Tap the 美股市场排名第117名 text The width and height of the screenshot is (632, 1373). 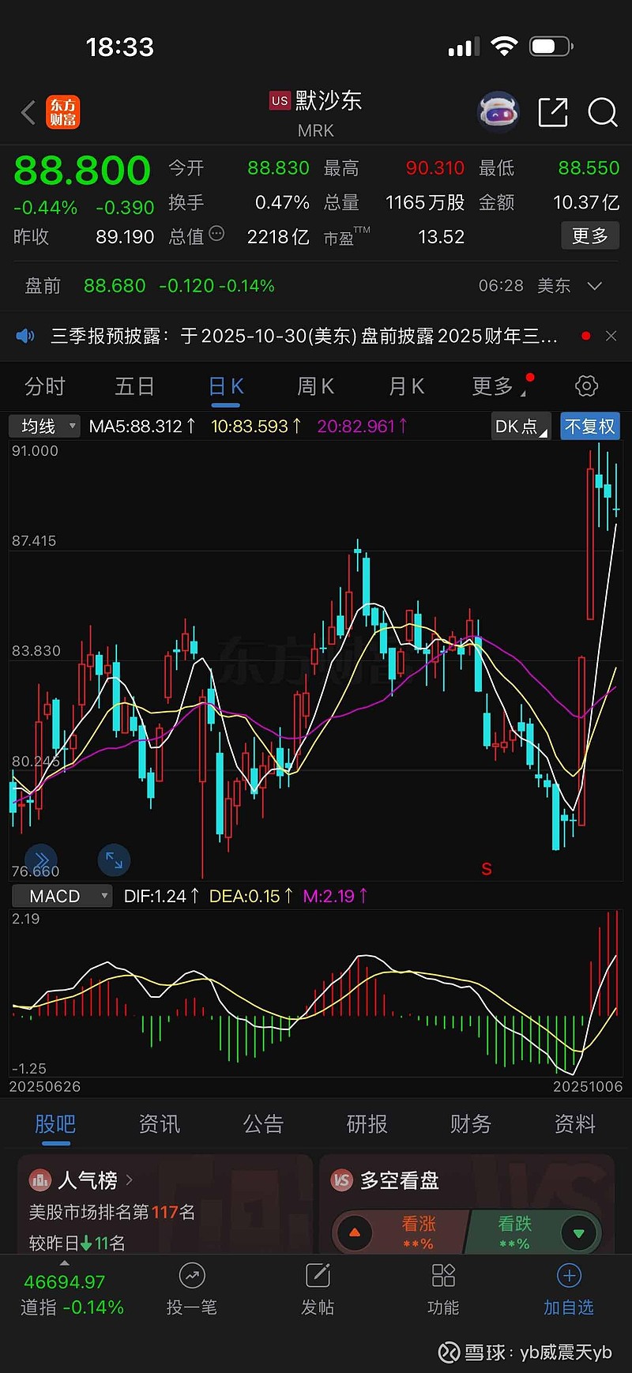pyautogui.click(x=112, y=1212)
